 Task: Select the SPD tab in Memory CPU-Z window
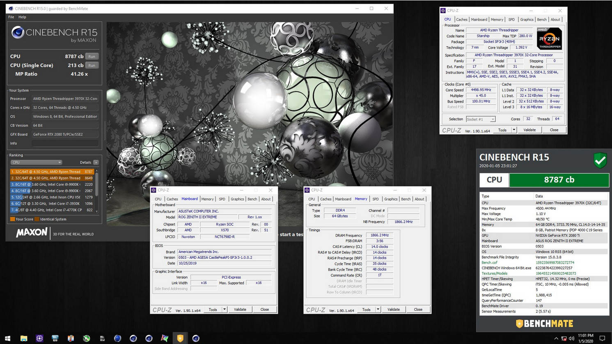pyautogui.click(x=376, y=199)
